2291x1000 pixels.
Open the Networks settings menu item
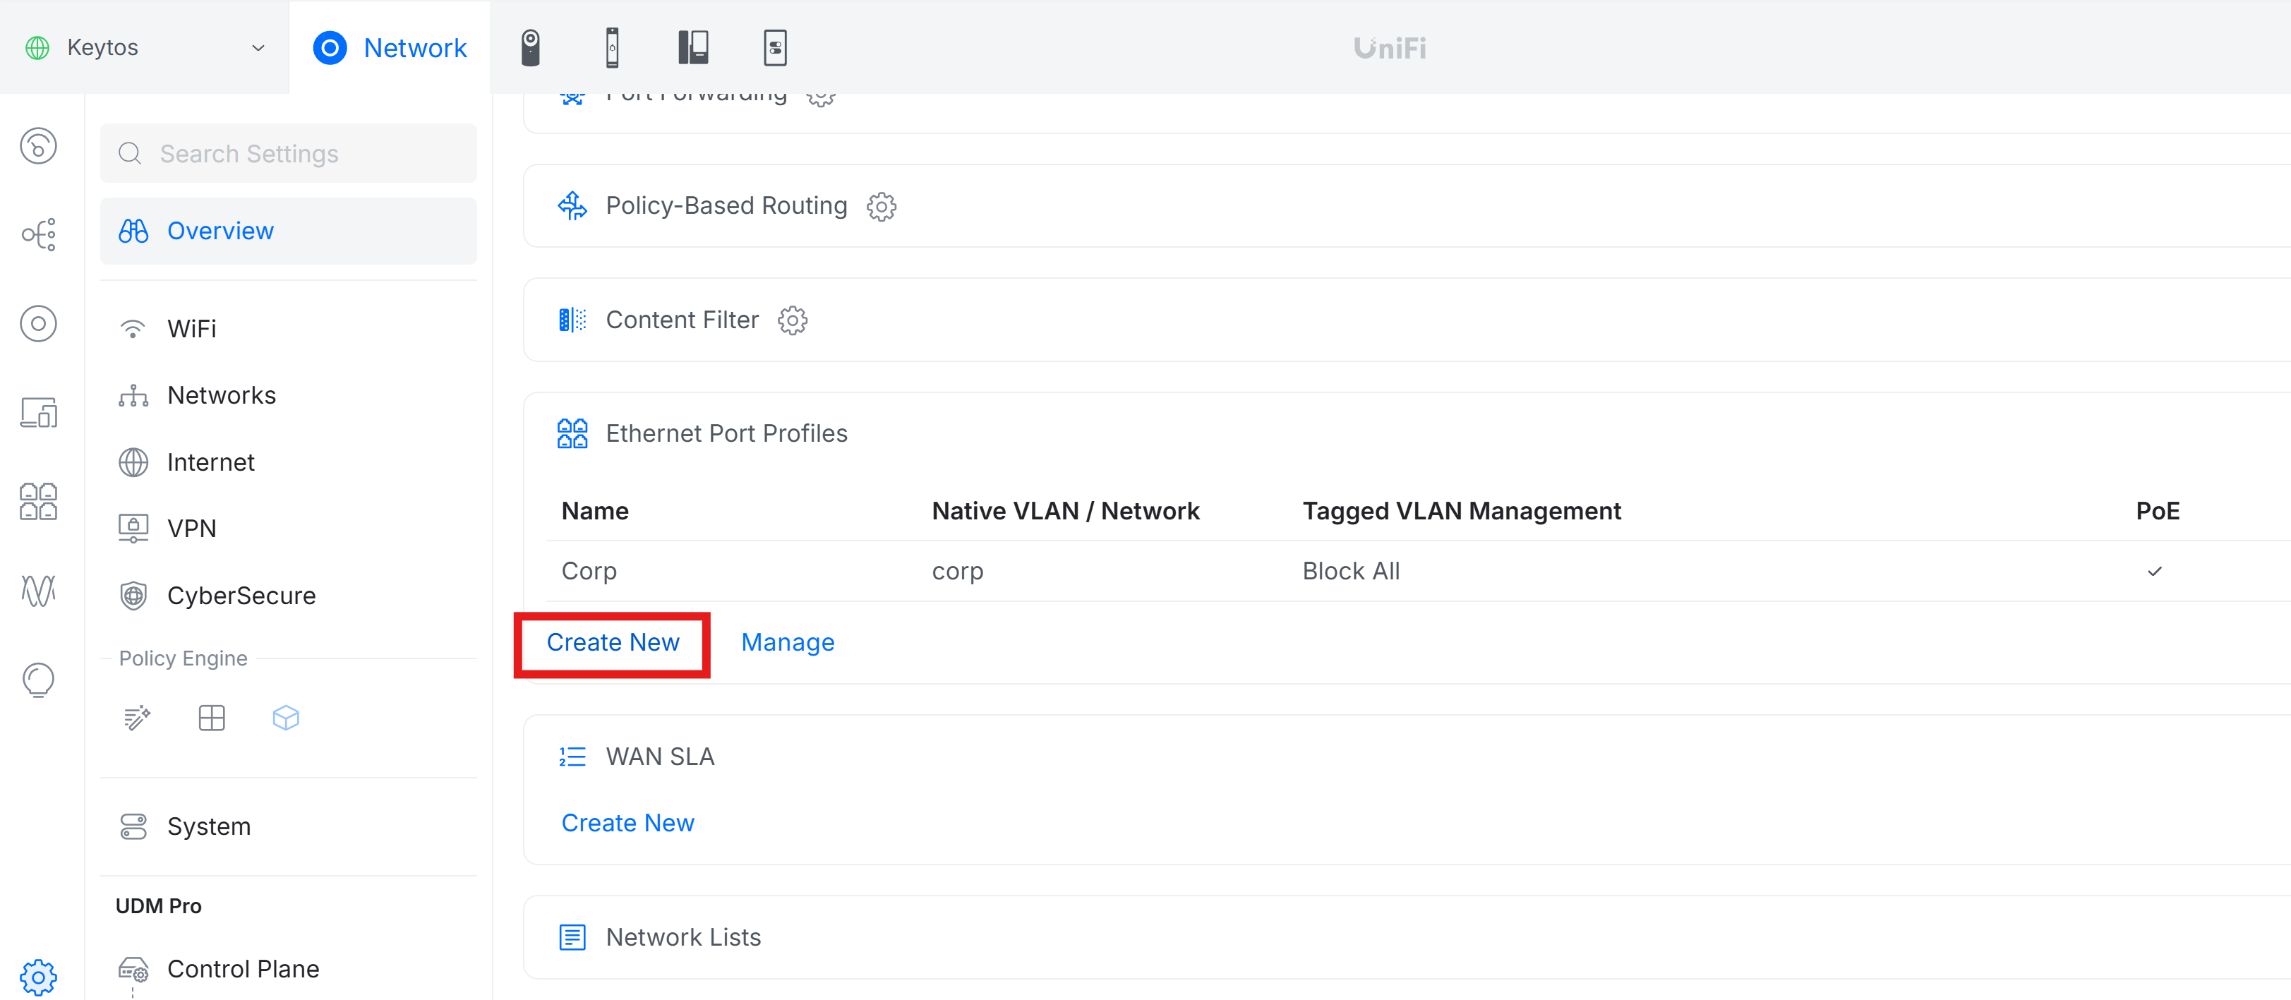pyautogui.click(x=221, y=394)
